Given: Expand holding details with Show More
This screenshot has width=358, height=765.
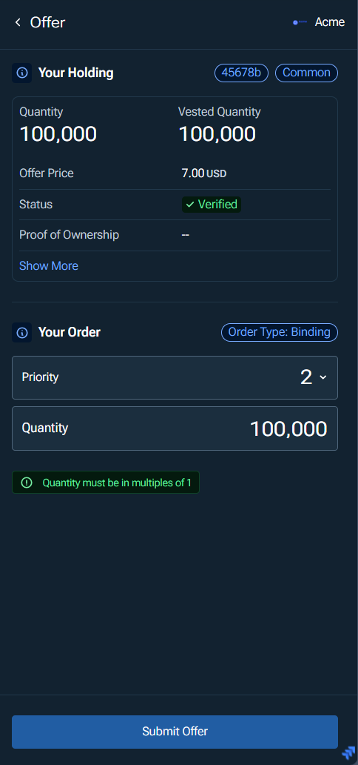Looking at the screenshot, I should [49, 266].
